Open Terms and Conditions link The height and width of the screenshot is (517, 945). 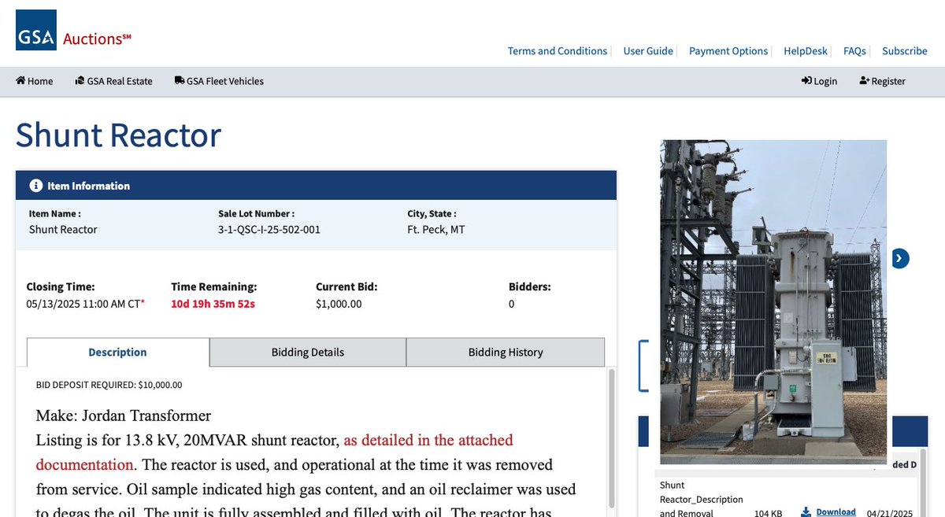pyautogui.click(x=558, y=51)
